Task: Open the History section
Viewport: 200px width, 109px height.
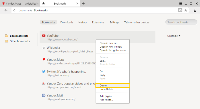Action: point(83,22)
